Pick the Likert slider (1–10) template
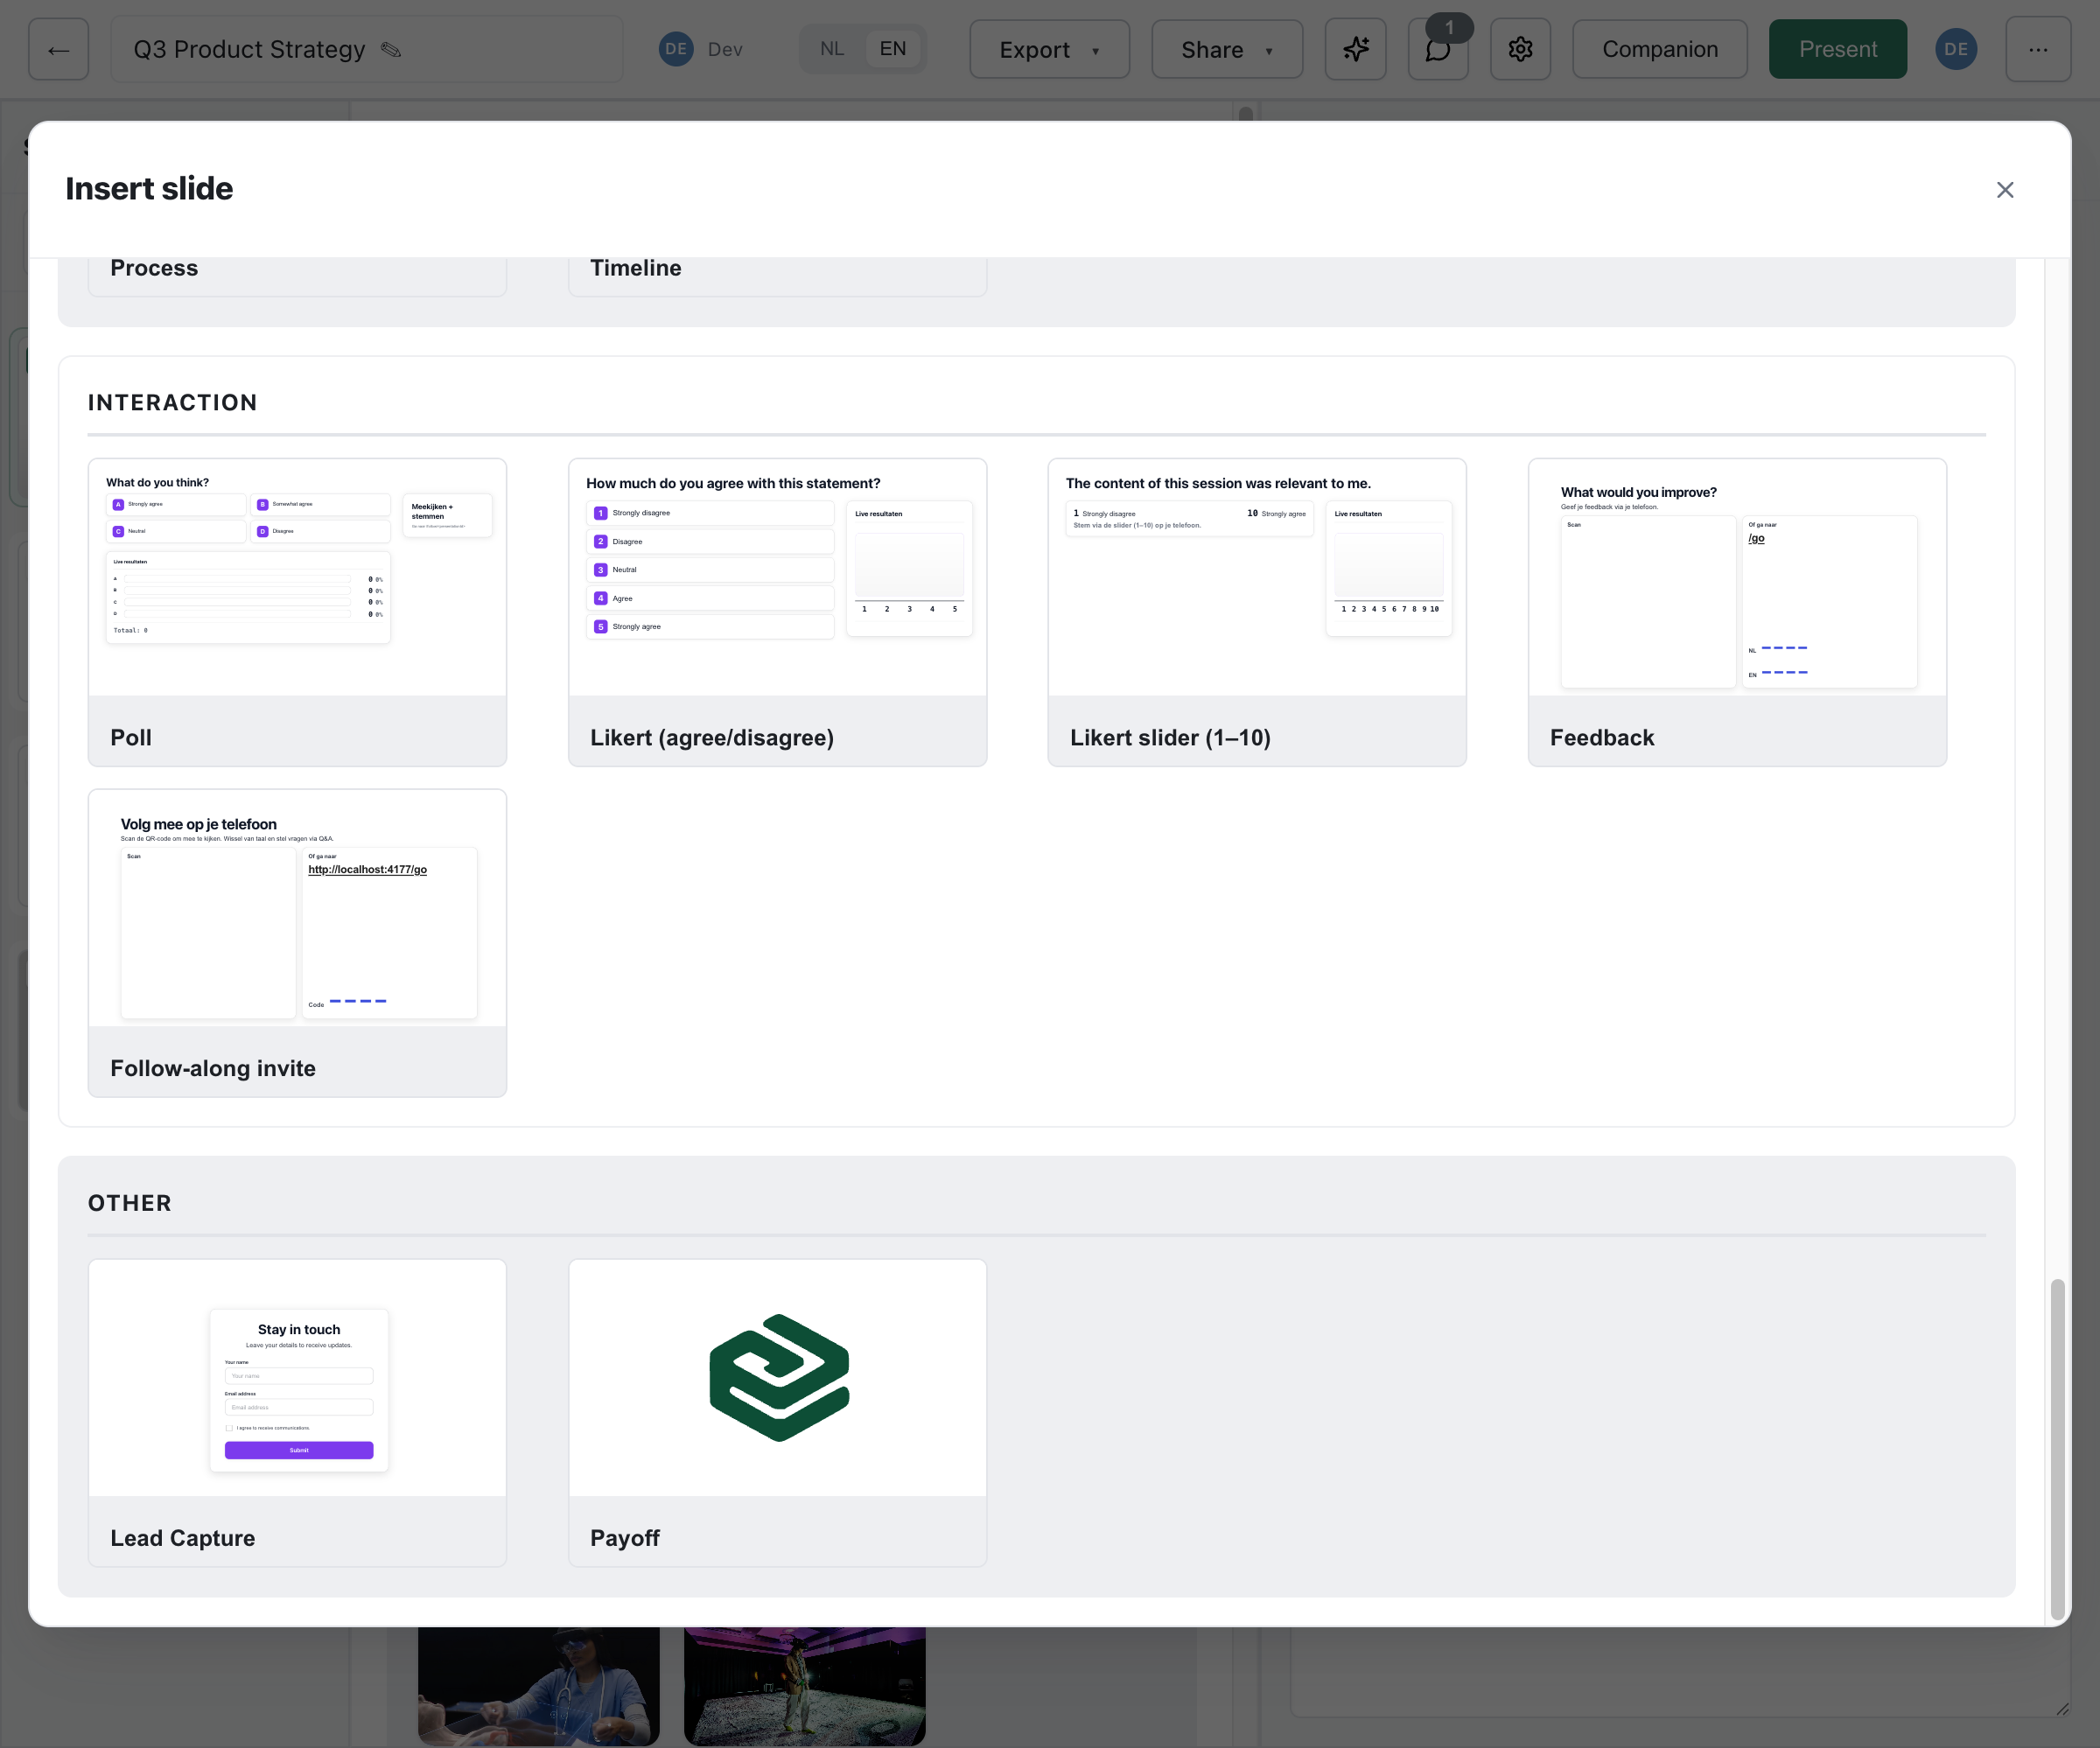2100x1748 pixels. (x=1257, y=612)
